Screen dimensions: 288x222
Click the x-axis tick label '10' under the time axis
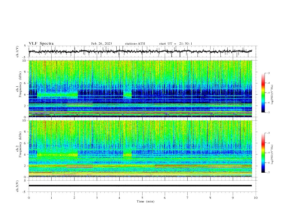256,198
